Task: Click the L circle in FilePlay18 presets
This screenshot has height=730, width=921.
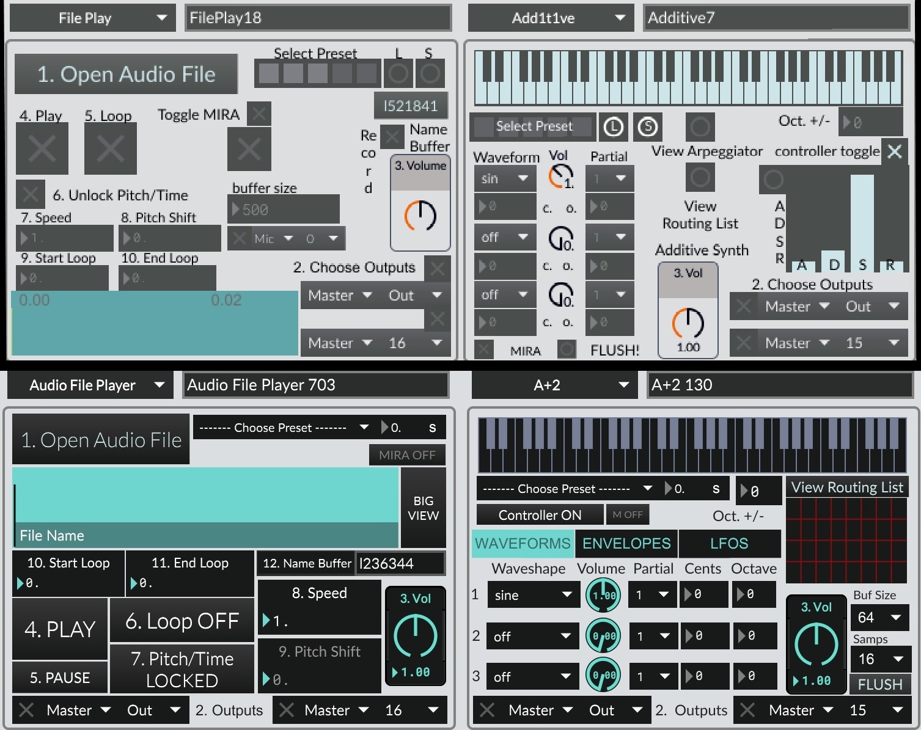Action: (398, 74)
